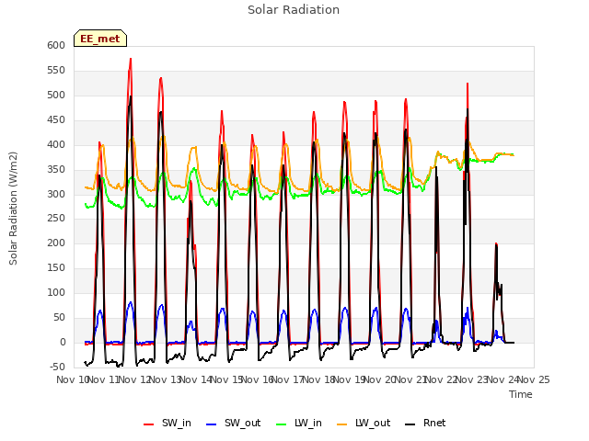Image resolution: width=589 pixels, height=441 pixels.
Task: Click the Nov 12 SW_in peak near 575
Action: pyautogui.click(x=131, y=59)
